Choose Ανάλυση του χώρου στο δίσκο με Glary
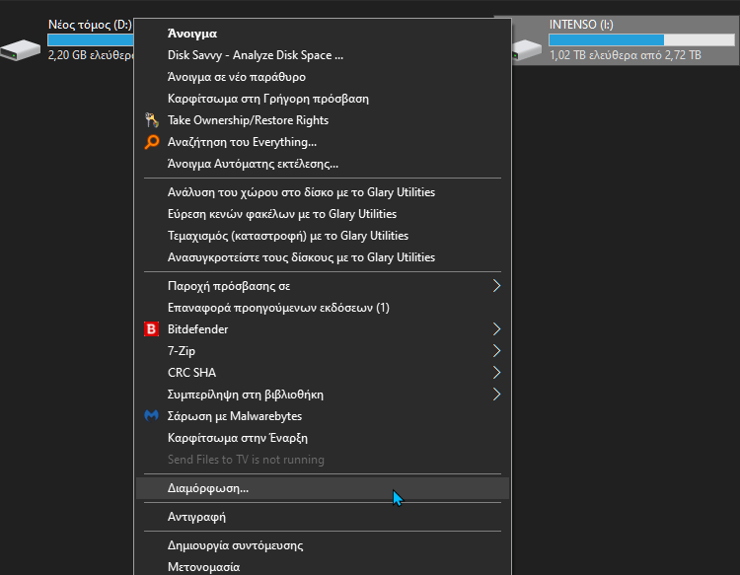740x575 pixels. tap(323, 192)
